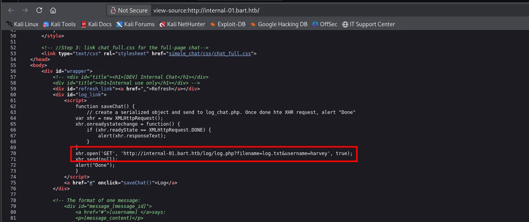This screenshot has height=222, width=529.
Task: Click the xhr.open GET log.php line
Action: (x=214, y=153)
